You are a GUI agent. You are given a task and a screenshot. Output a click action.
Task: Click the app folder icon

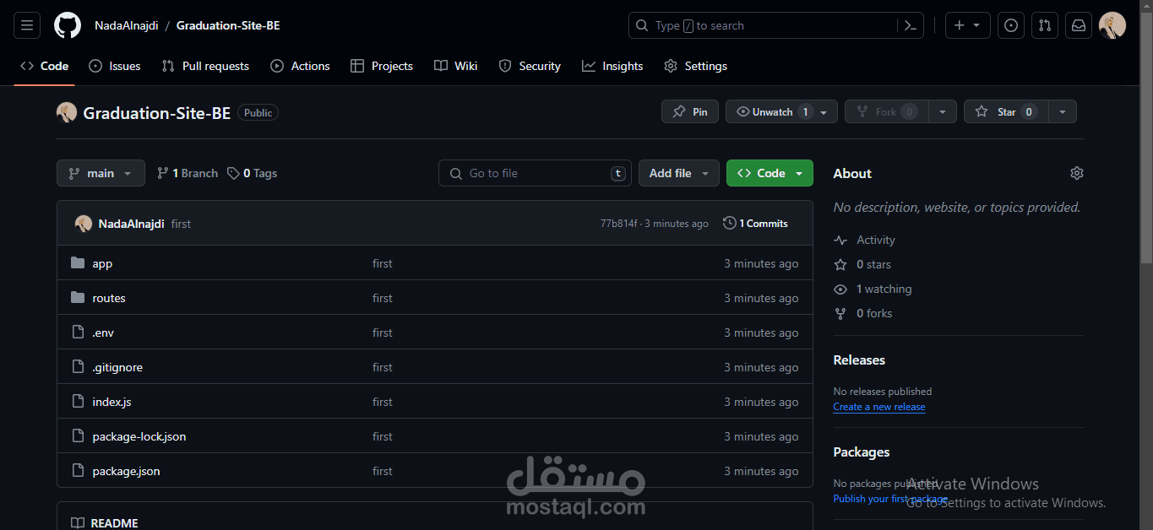[x=78, y=263]
